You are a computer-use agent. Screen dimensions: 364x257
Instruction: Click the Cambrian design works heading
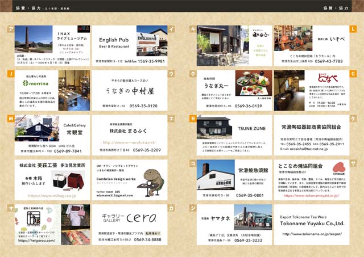pyautogui.click(x=116, y=179)
